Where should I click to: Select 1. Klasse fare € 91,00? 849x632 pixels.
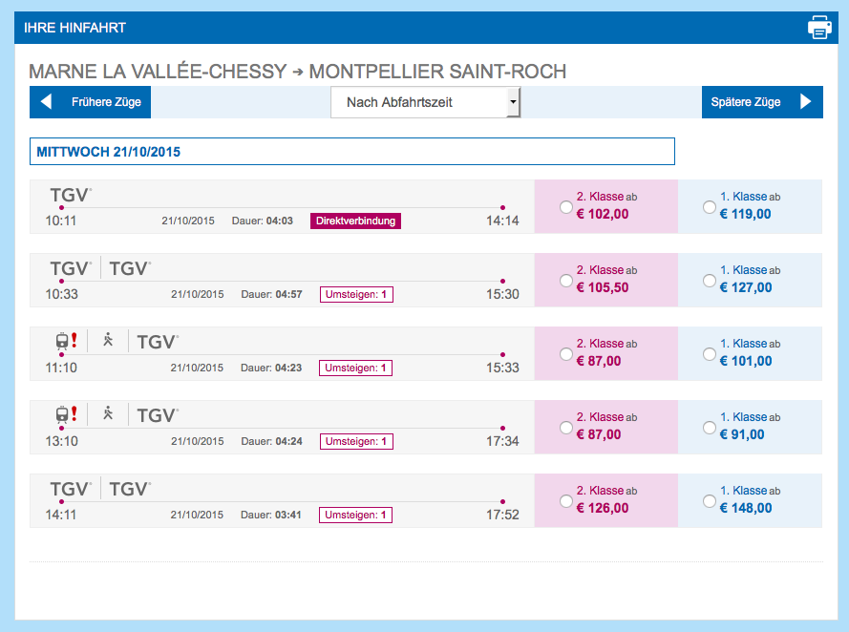(709, 427)
